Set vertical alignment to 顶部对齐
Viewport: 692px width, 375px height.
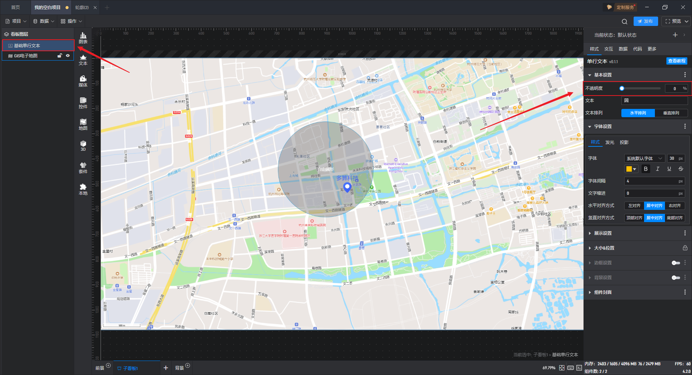(634, 218)
